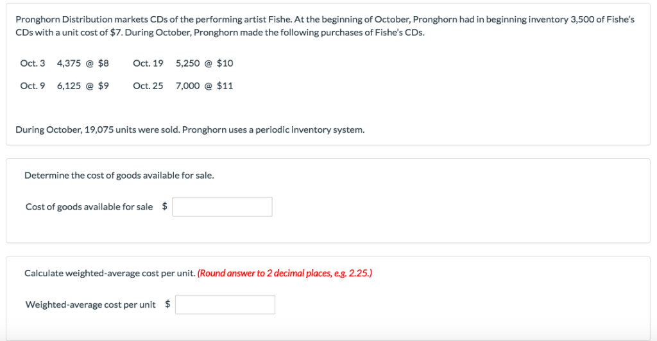Select the "6,125 @ $9" purchase entry
The height and width of the screenshot is (341, 657).
83,86
